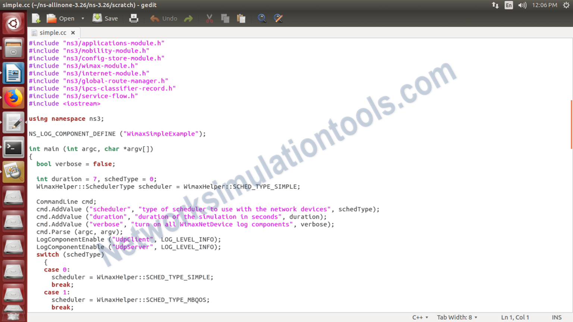Launch Firefox from the dock

pos(13,97)
